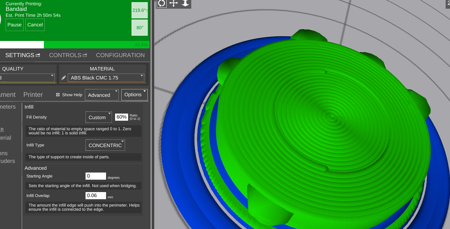Switch to the CONFIGURATION tab

point(120,55)
